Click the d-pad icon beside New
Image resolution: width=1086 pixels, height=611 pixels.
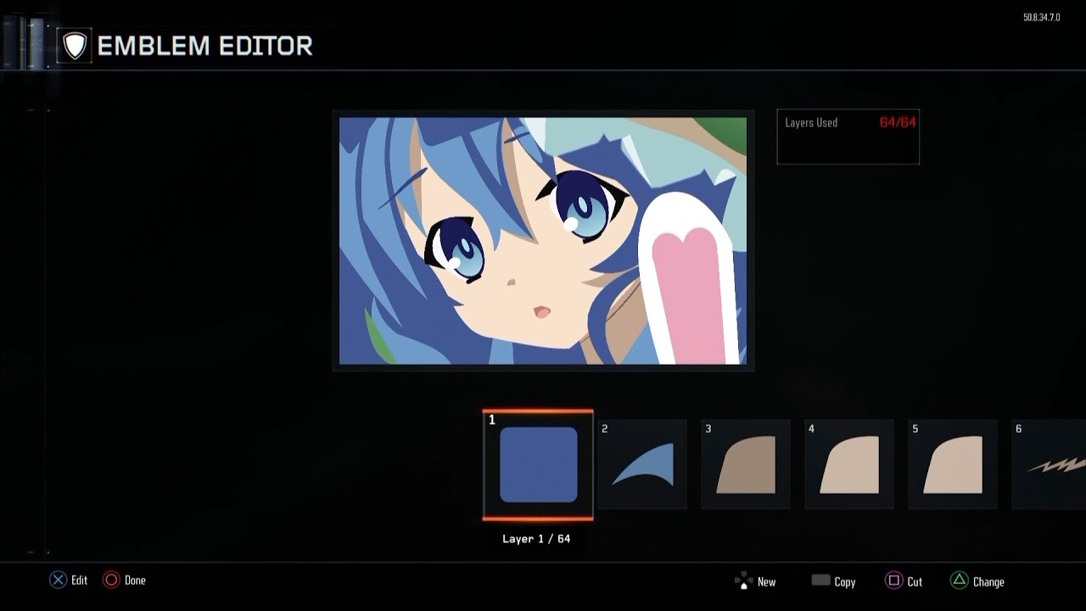click(743, 581)
